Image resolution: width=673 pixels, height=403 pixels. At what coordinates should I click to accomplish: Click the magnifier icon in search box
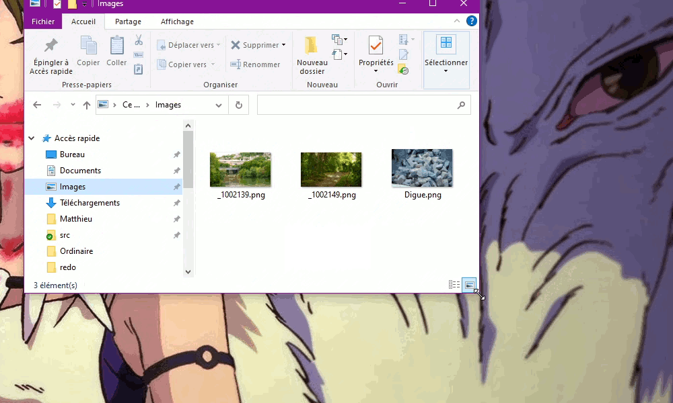(462, 105)
